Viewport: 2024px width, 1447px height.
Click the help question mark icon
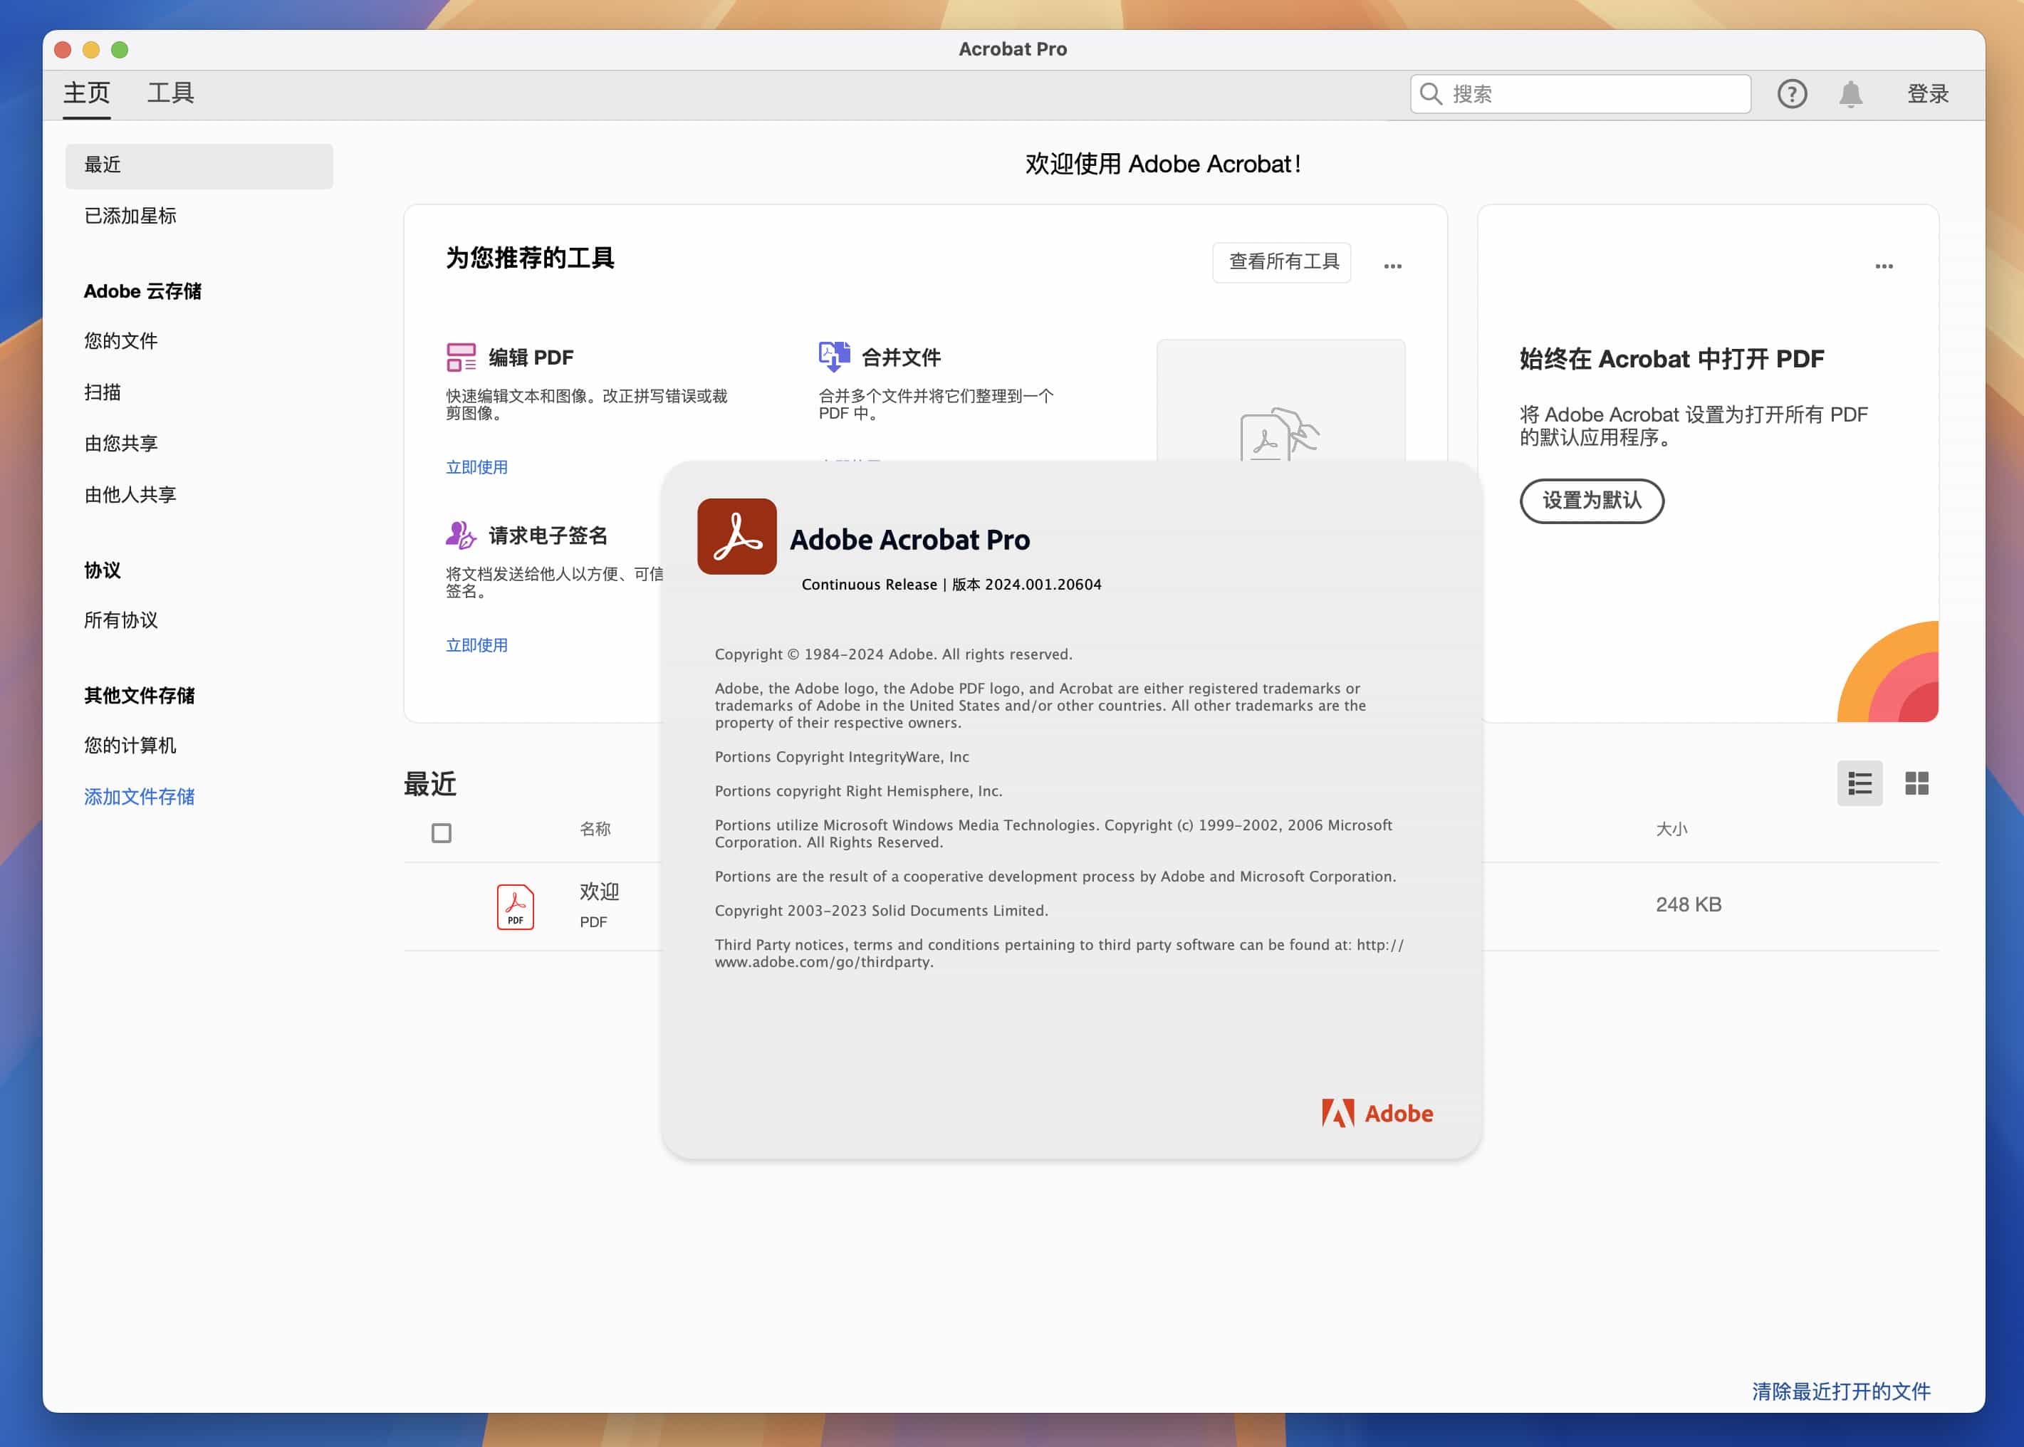[x=1792, y=93]
